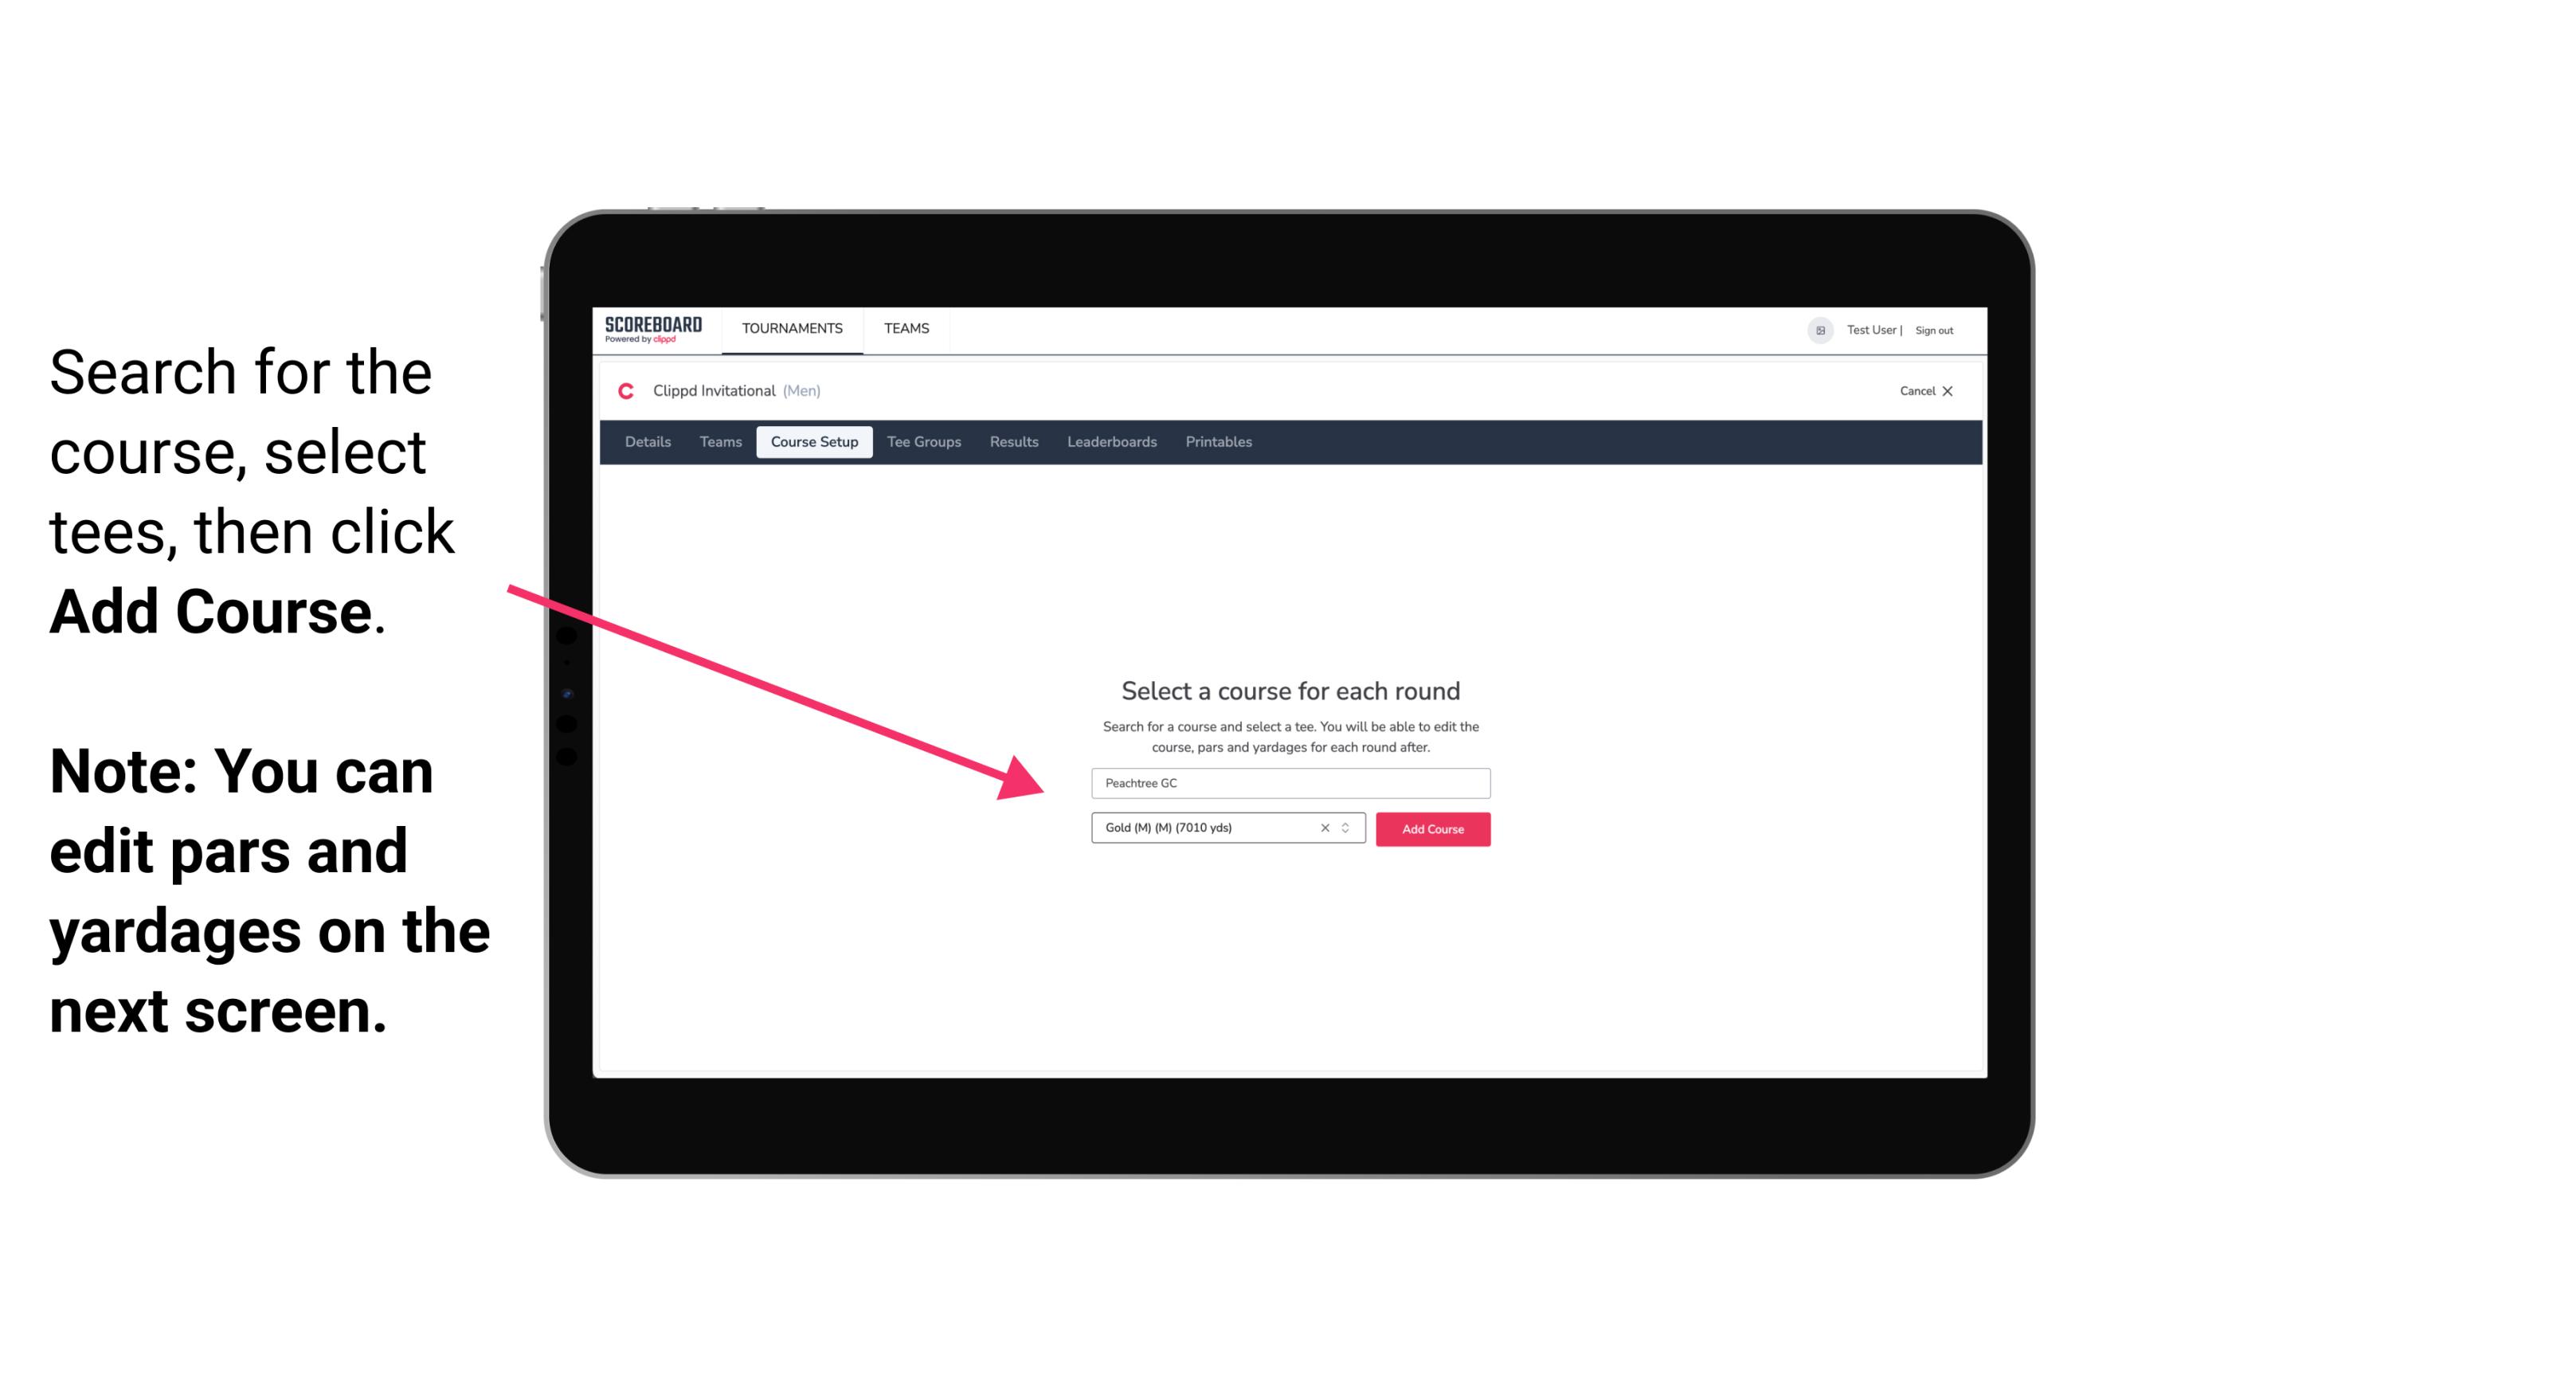Screen dimensions: 2576x1386
Task: Switch to the Tee Groups tab
Action: tap(923, 442)
